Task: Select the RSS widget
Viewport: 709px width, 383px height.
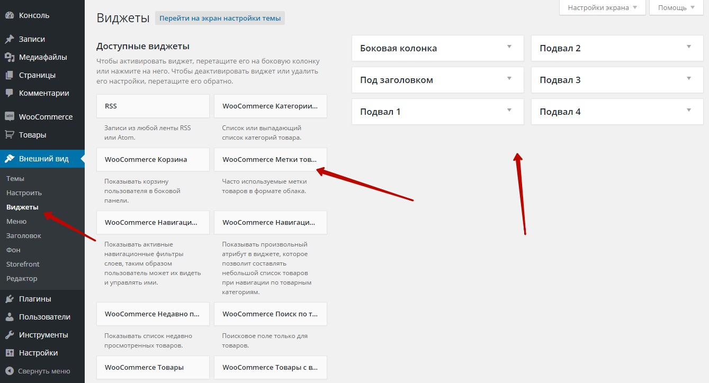Action: pos(153,106)
